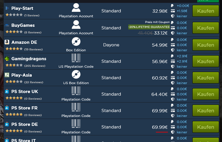Click Kaufen for PS Store UK
Viewport: 222px width, 142px height.
click(x=206, y=94)
